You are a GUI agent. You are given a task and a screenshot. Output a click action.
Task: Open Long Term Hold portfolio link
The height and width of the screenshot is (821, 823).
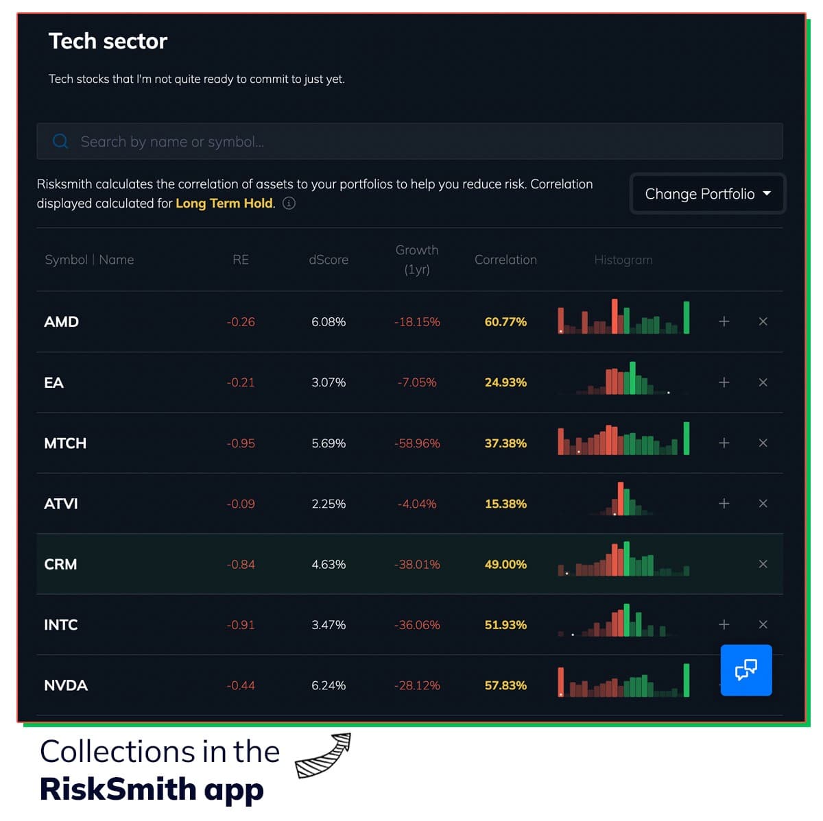pos(224,203)
